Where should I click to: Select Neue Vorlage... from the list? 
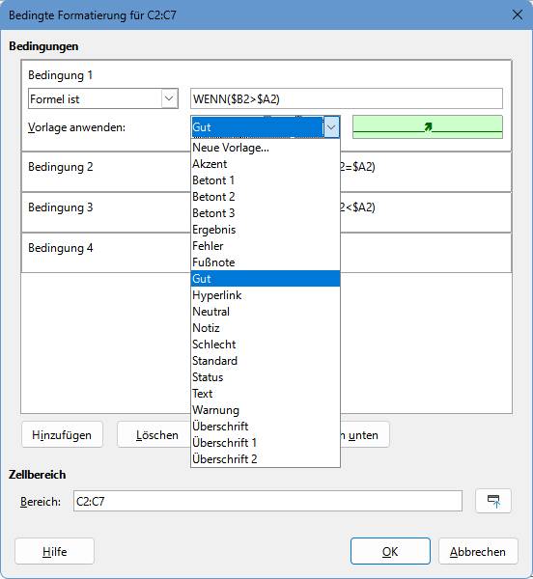point(266,148)
